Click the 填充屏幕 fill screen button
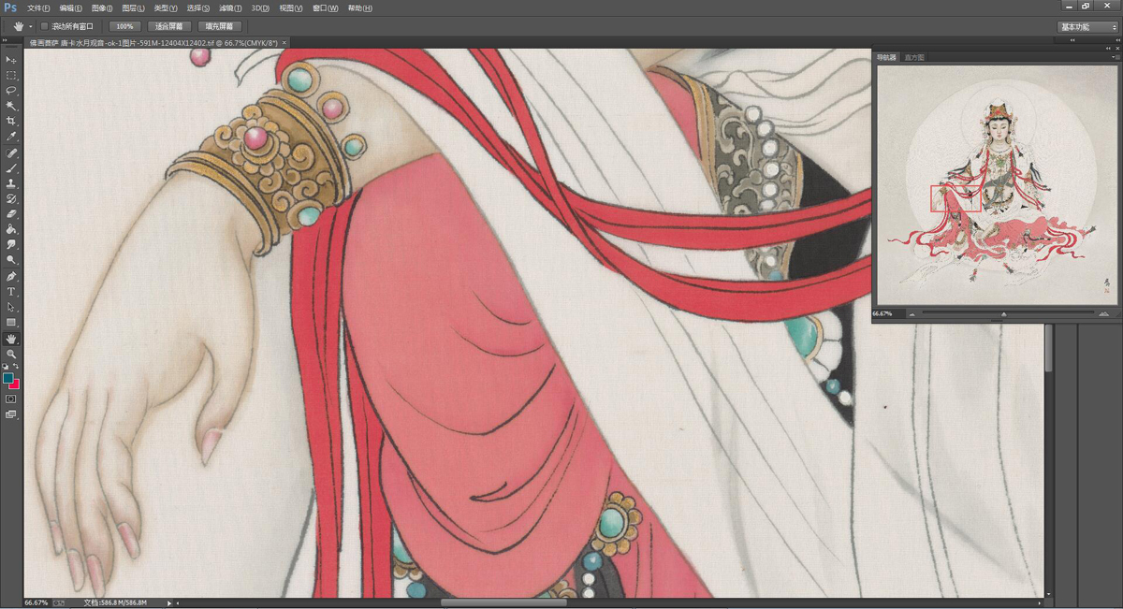The width and height of the screenshot is (1123, 609). tap(220, 26)
